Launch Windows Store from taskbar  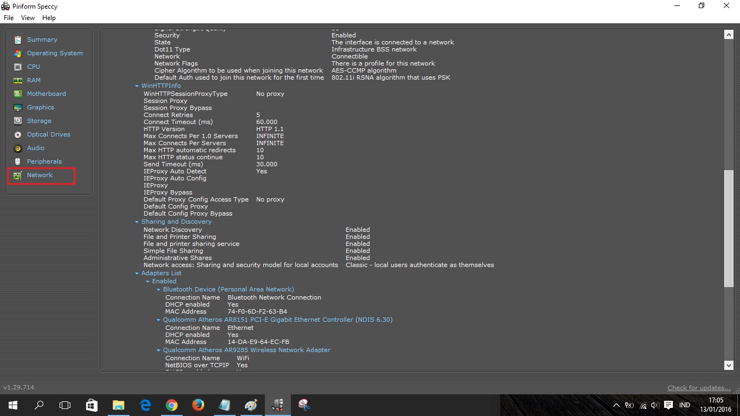click(92, 405)
